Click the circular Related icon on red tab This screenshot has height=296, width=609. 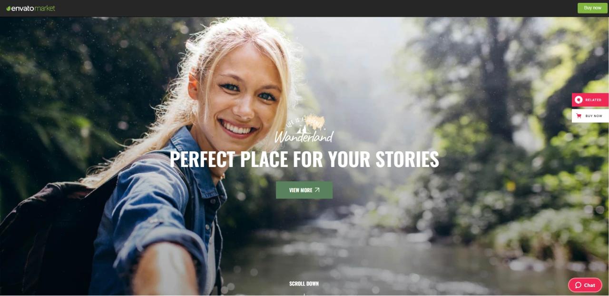[579, 100]
